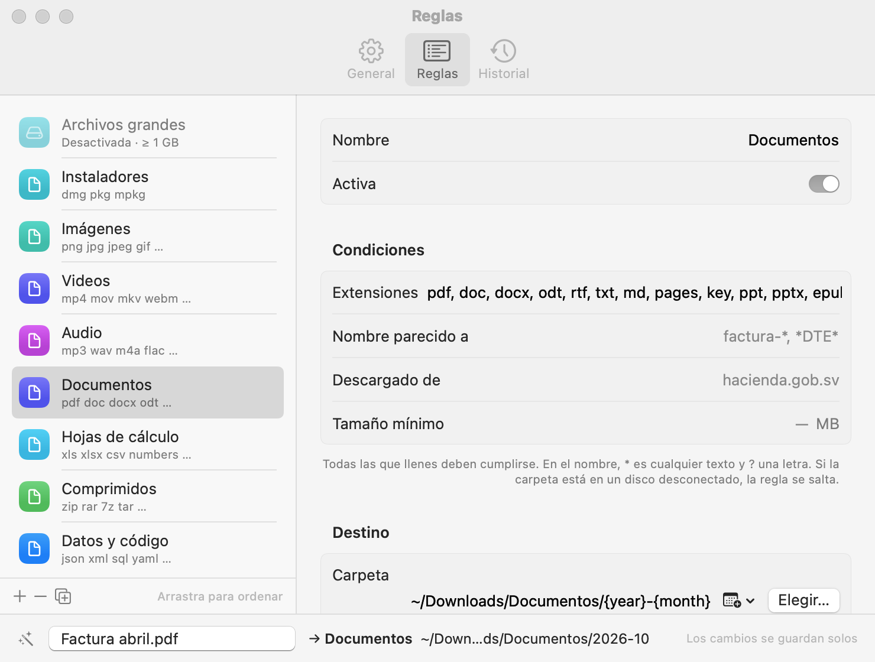This screenshot has height=662, width=875.
Task: Open the Comprimidos rule icon
Action: (x=34, y=496)
